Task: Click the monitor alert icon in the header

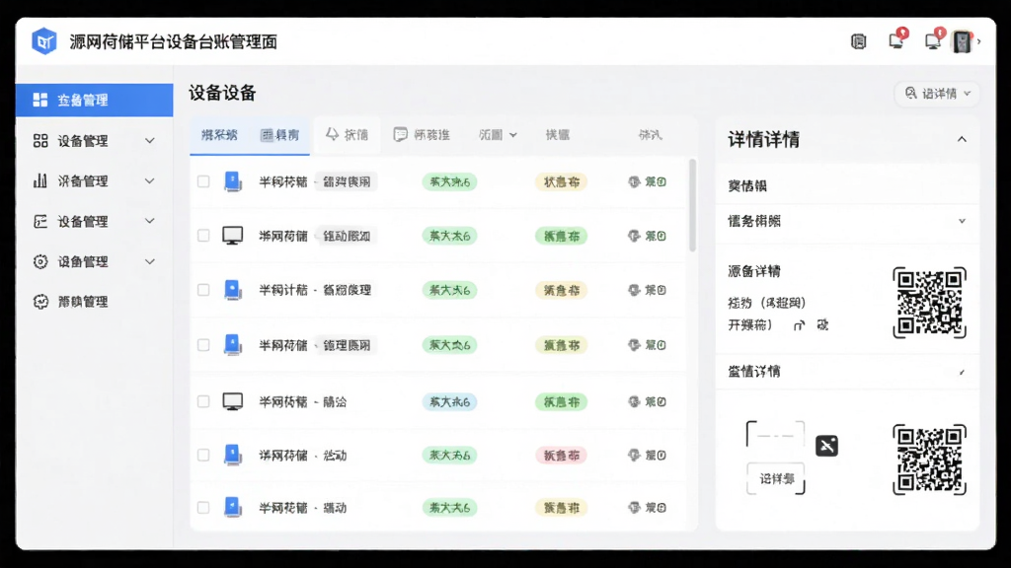Action: (x=934, y=39)
